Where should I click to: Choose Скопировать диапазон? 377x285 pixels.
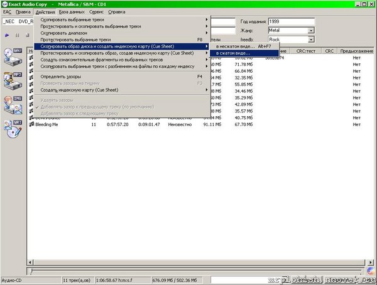(122, 33)
